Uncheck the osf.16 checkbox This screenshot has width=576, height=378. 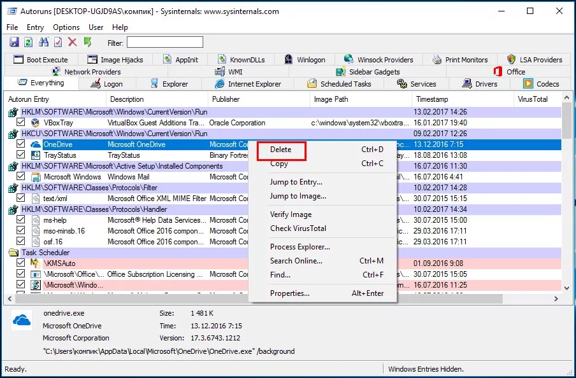[20, 241]
